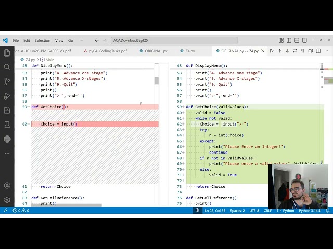Image resolution: width=333 pixels, height=249 pixels.
Task: Change encoding via UTF-8
Action: 254,211
